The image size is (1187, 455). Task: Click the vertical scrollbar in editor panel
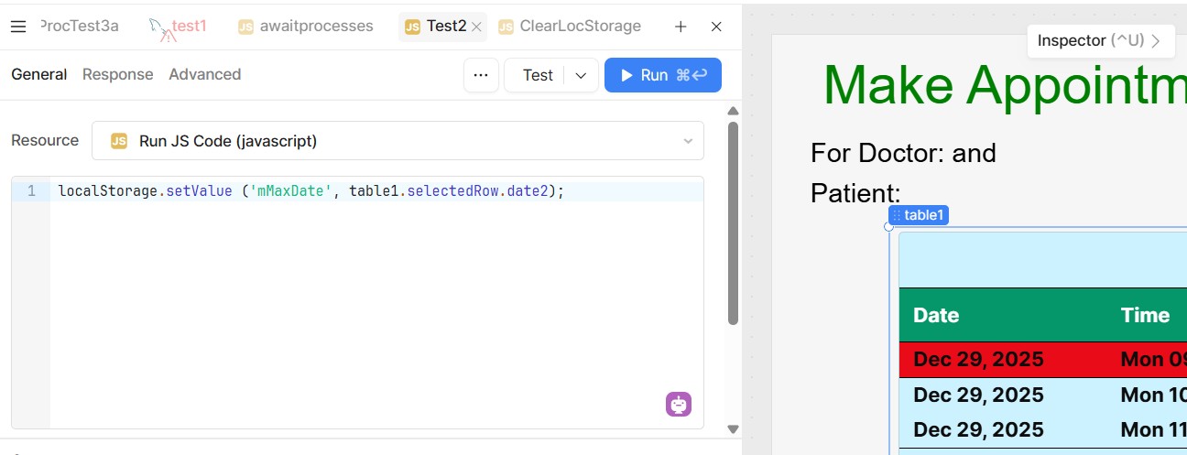[x=733, y=223]
